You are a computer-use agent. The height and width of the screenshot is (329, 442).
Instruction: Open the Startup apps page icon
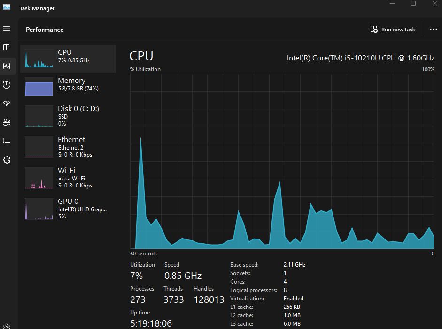click(7, 104)
